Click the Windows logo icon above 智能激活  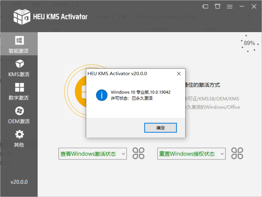click(19, 40)
